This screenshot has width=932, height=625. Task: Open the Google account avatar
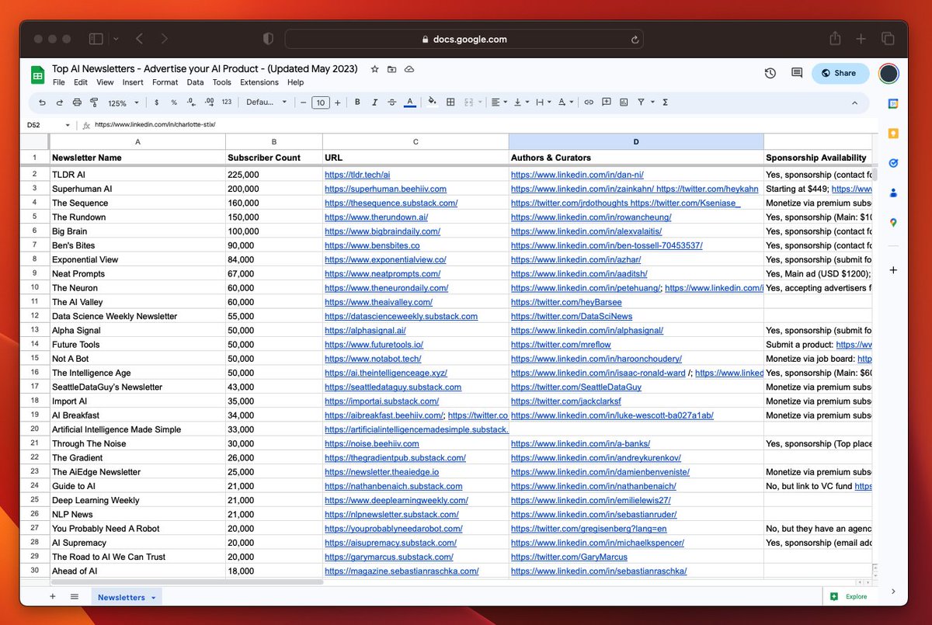point(889,73)
